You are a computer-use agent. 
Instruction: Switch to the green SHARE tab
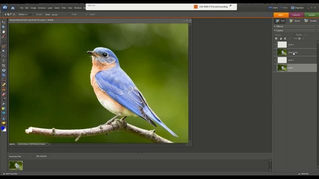tap(312, 15)
